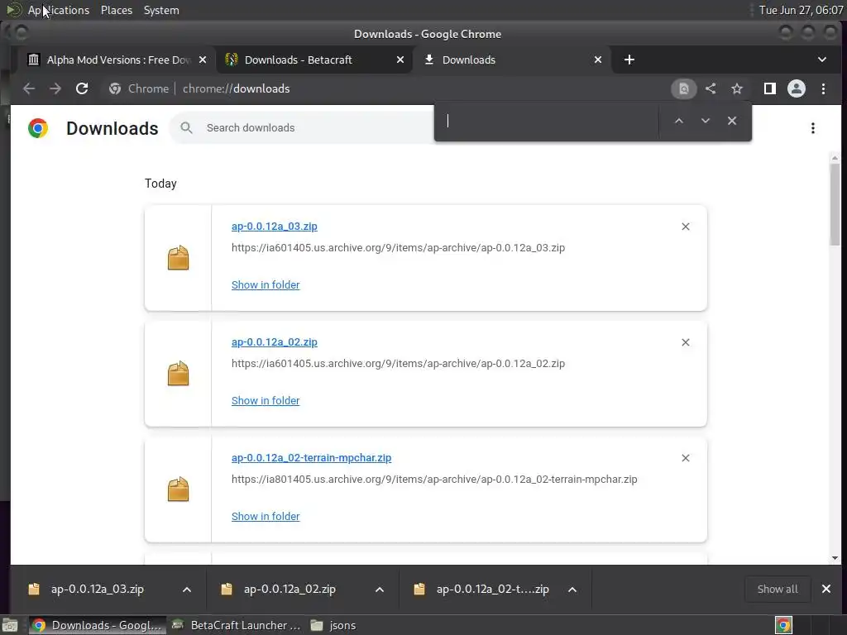Click the ap-0.0.12a_02-terrain-mpchar.zip source URL text
This screenshot has height=635, width=847.
click(x=434, y=480)
